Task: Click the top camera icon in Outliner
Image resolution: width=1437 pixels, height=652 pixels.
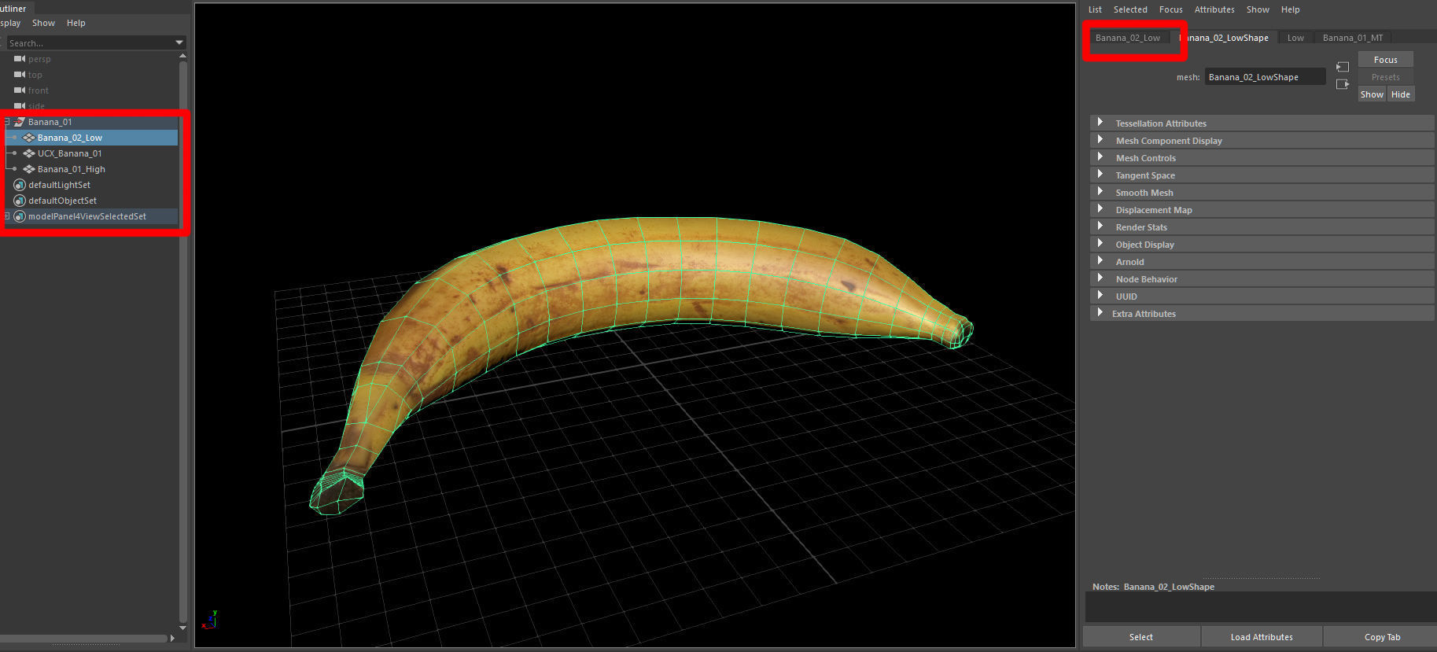Action: coord(20,75)
